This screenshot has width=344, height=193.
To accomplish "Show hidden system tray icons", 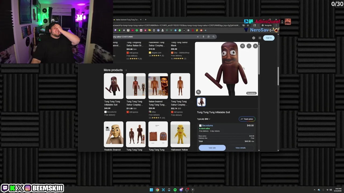I will (x=314, y=190).
